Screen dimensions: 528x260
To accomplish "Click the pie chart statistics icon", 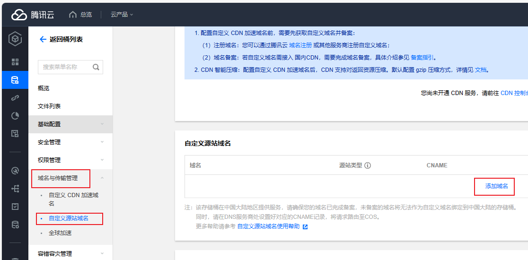I will pos(15,116).
